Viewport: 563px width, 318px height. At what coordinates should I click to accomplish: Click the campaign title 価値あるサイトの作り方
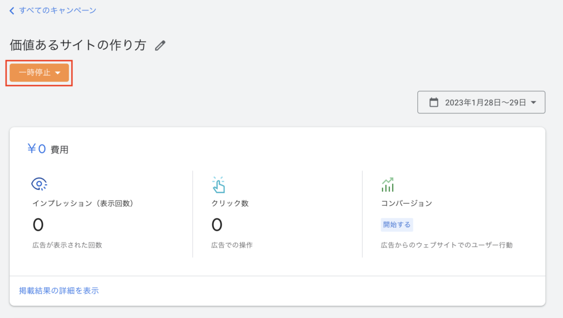78,45
